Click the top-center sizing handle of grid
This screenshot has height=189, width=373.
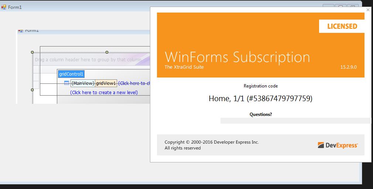coord(107,52)
